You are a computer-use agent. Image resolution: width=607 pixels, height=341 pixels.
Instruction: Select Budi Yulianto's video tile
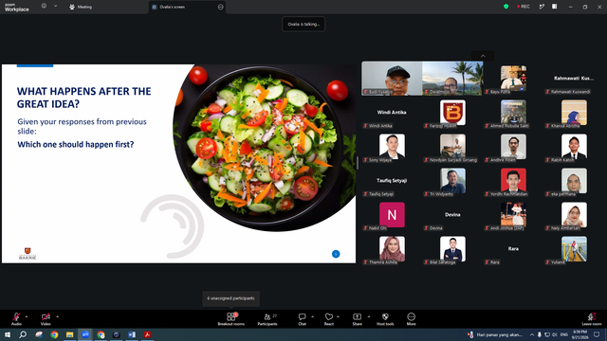tap(392, 79)
